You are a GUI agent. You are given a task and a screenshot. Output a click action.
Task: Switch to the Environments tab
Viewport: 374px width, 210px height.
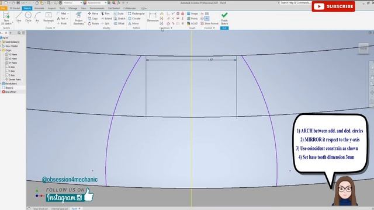pos(97,8)
